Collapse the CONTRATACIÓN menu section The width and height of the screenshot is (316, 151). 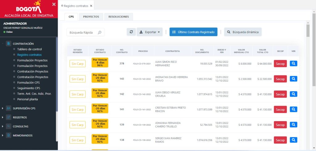(x=23, y=44)
